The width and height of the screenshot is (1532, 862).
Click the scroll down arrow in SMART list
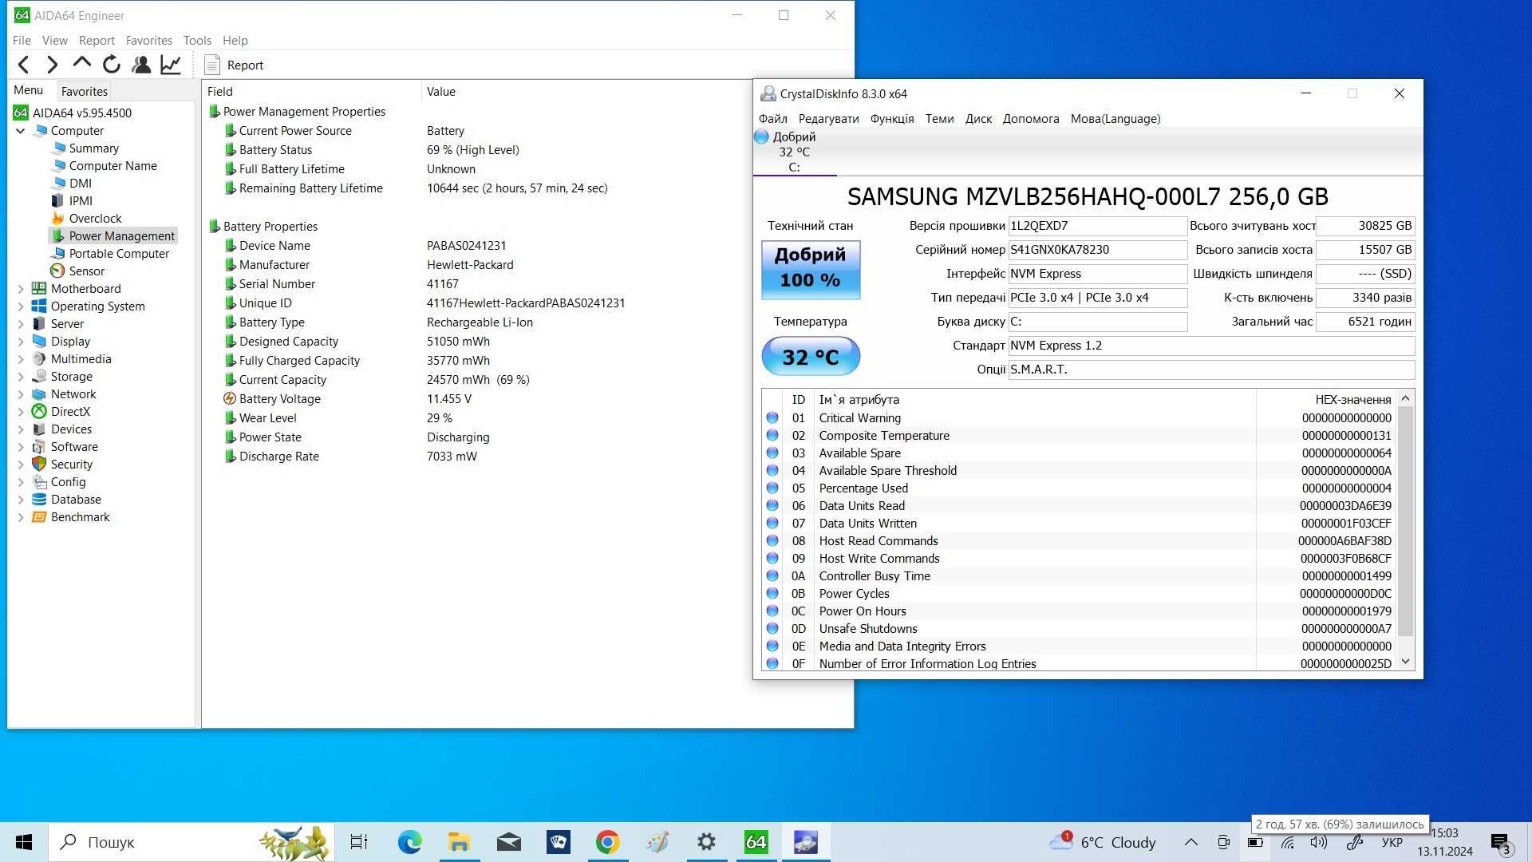1406,662
